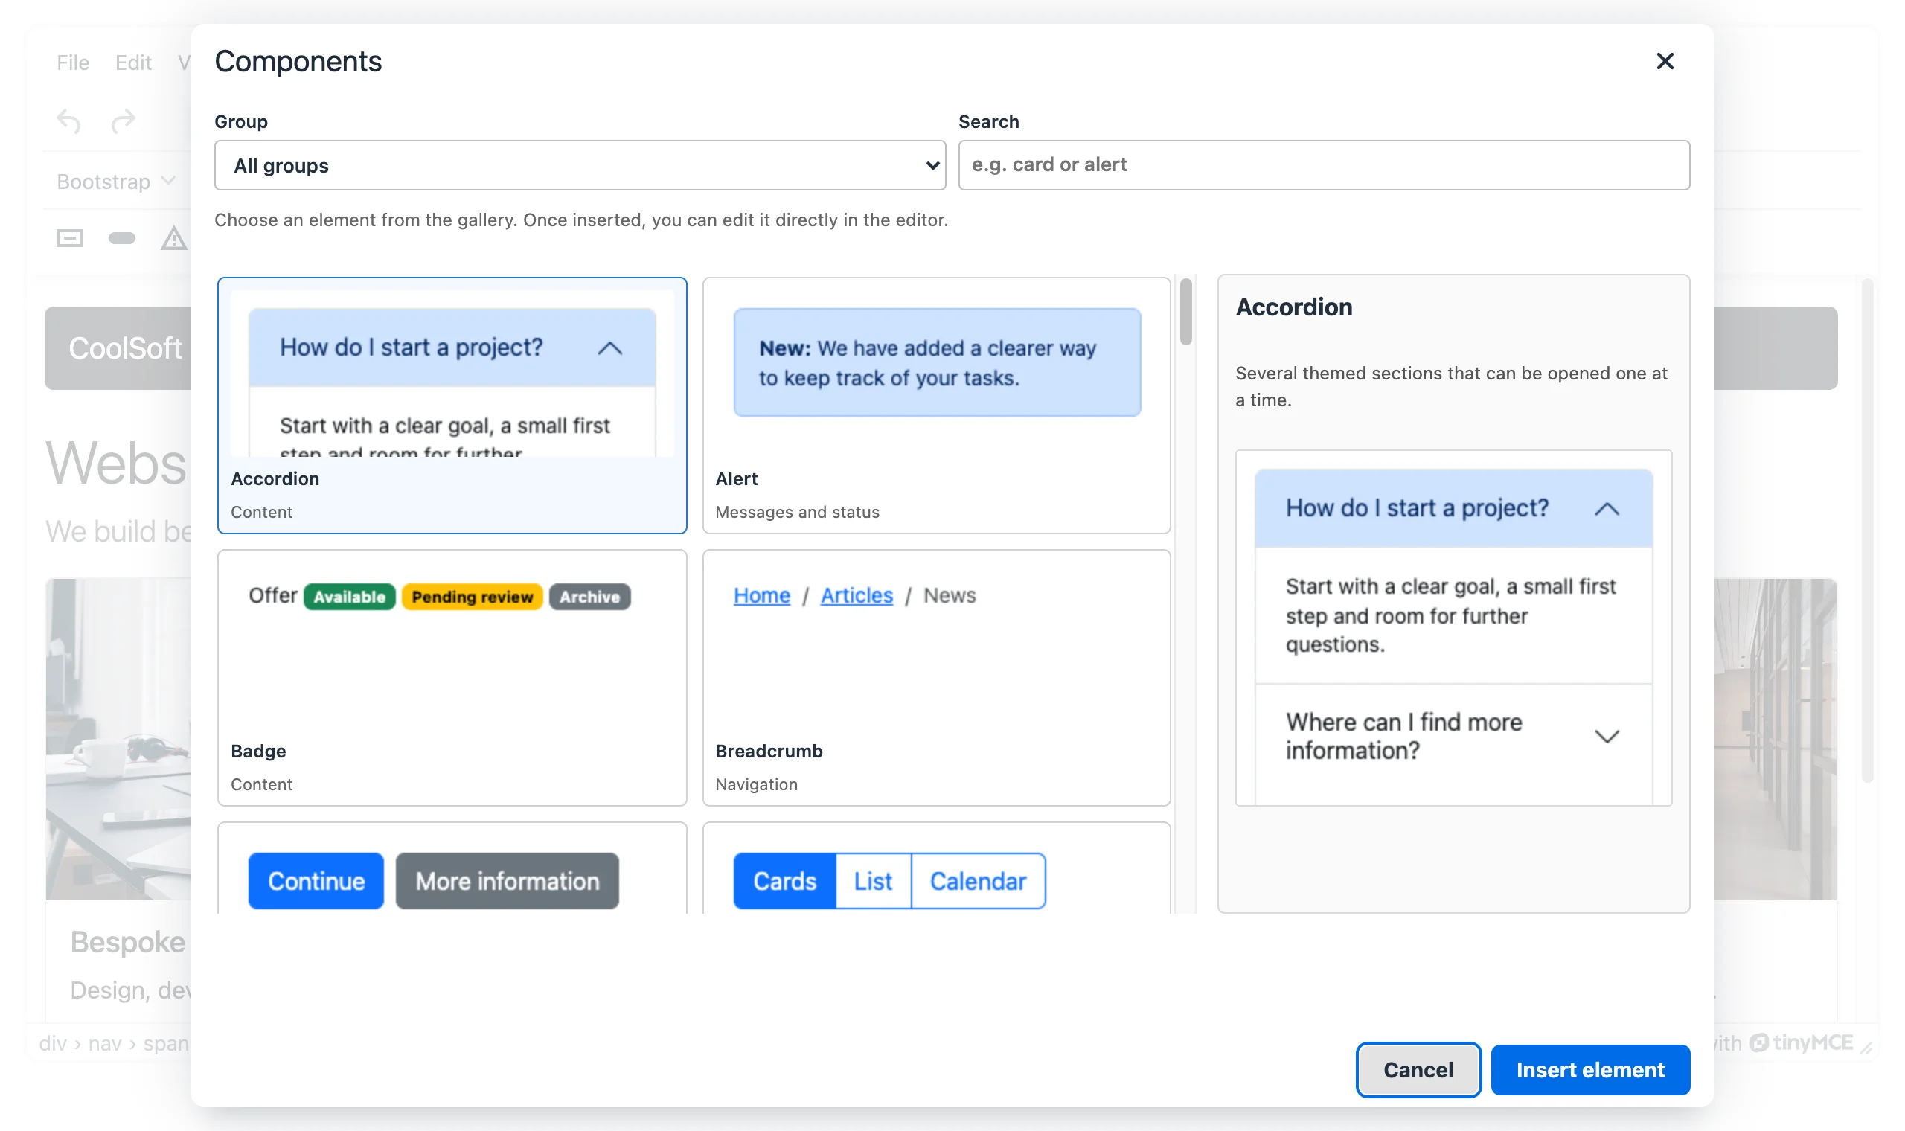The image size is (1905, 1131).
Task: Select the List tab in button group
Action: tap(874, 881)
